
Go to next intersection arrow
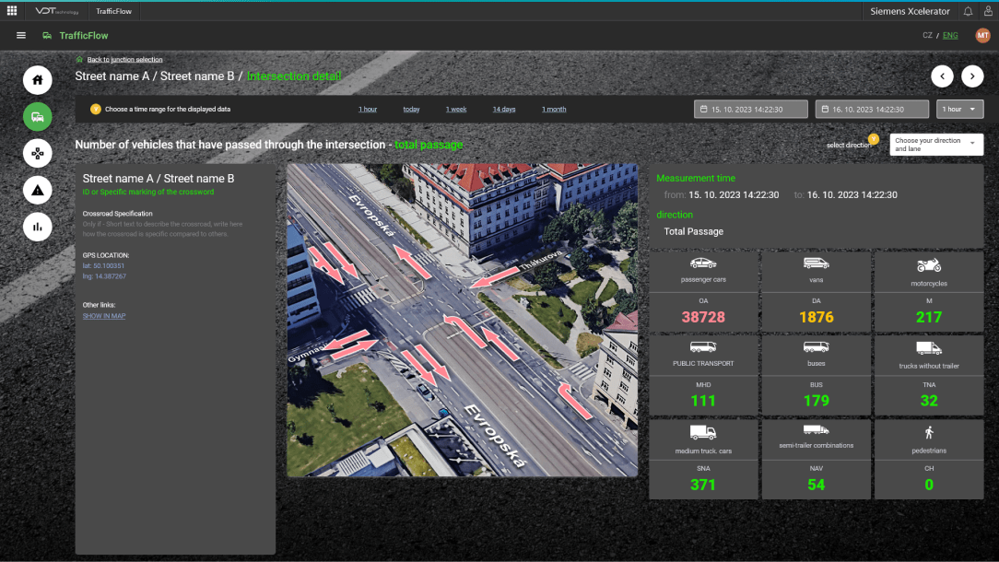tap(972, 76)
